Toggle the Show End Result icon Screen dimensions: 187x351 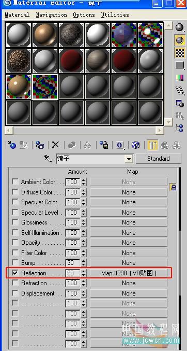pos(152,145)
